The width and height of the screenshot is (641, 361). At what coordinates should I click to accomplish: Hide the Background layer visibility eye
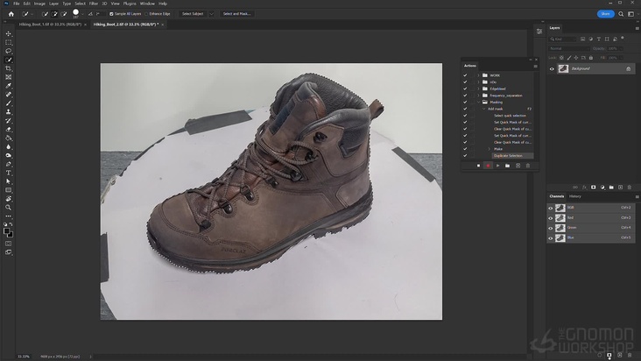pos(552,68)
